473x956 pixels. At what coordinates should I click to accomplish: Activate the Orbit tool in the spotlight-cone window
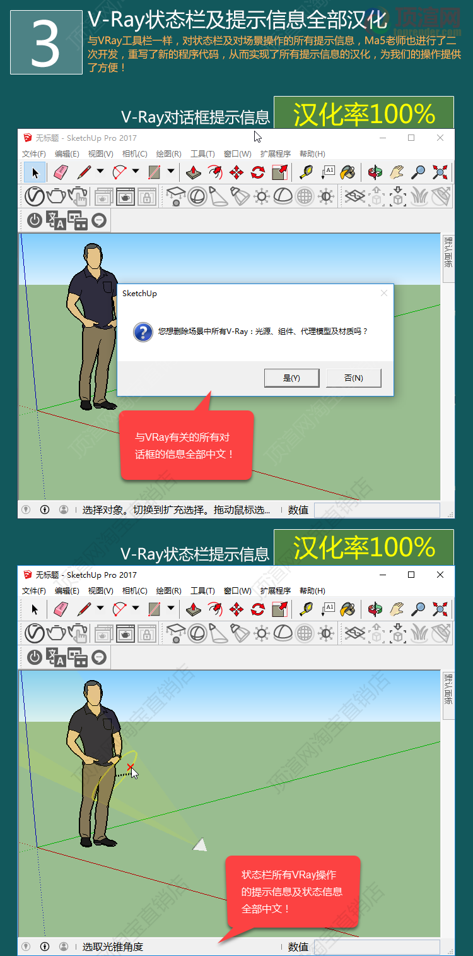pyautogui.click(x=375, y=609)
